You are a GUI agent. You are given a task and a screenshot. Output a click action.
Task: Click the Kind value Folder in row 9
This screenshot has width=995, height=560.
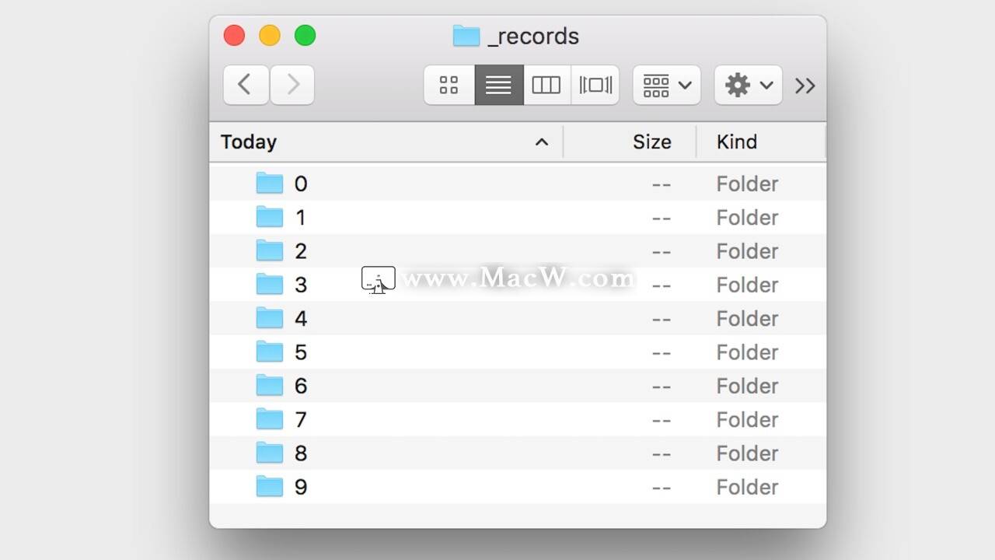click(747, 487)
